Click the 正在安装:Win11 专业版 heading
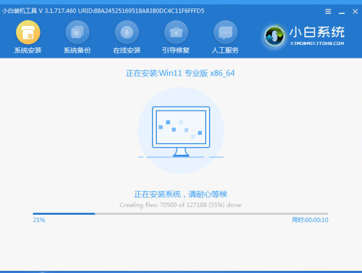The image size is (362, 273). tap(181, 73)
